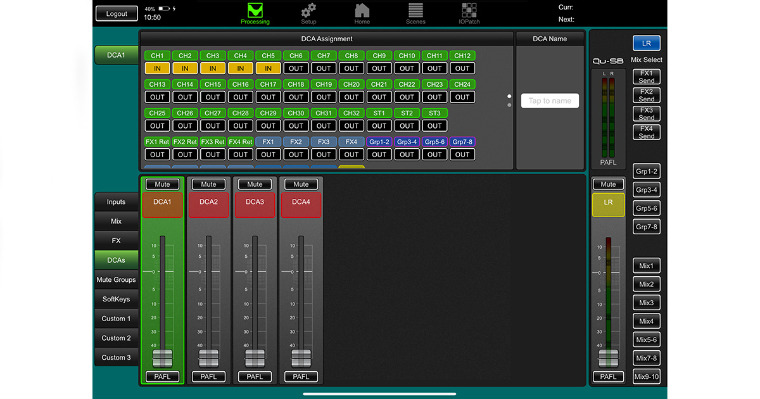Select the CH32 channel label
This screenshot has width=760, height=399.
pos(351,113)
